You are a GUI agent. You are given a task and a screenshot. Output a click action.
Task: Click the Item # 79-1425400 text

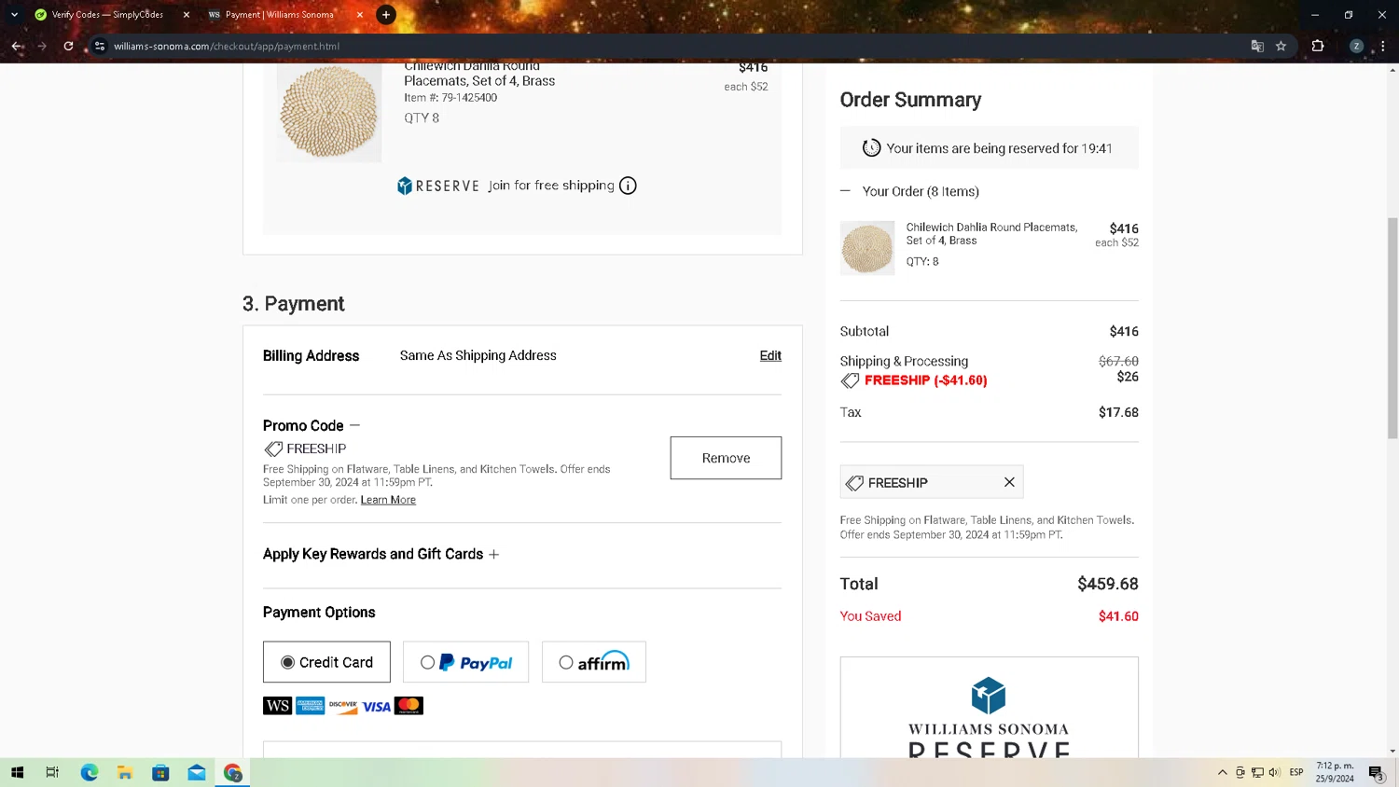pyautogui.click(x=450, y=98)
